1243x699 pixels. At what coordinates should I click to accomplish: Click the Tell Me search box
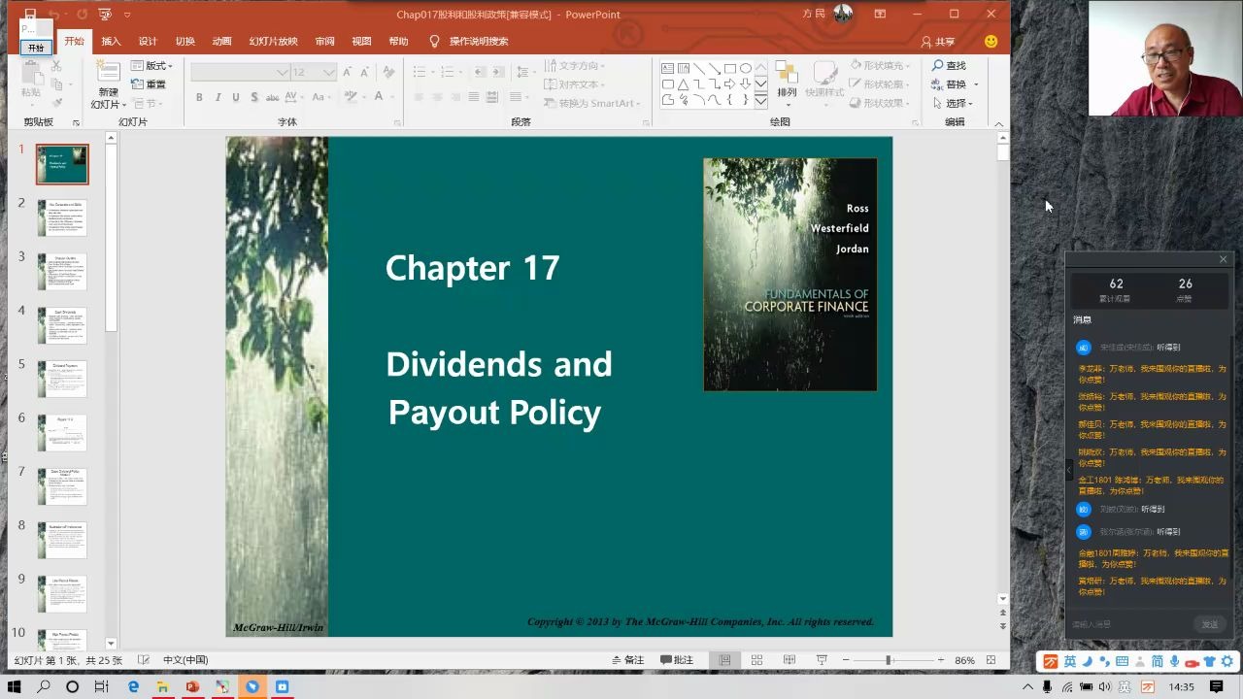469,42
